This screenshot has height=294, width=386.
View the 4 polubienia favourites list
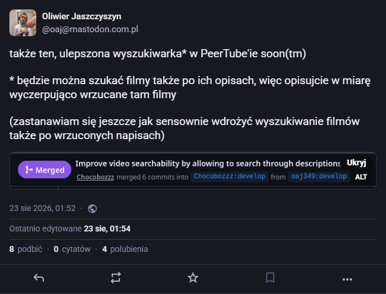pos(125,249)
